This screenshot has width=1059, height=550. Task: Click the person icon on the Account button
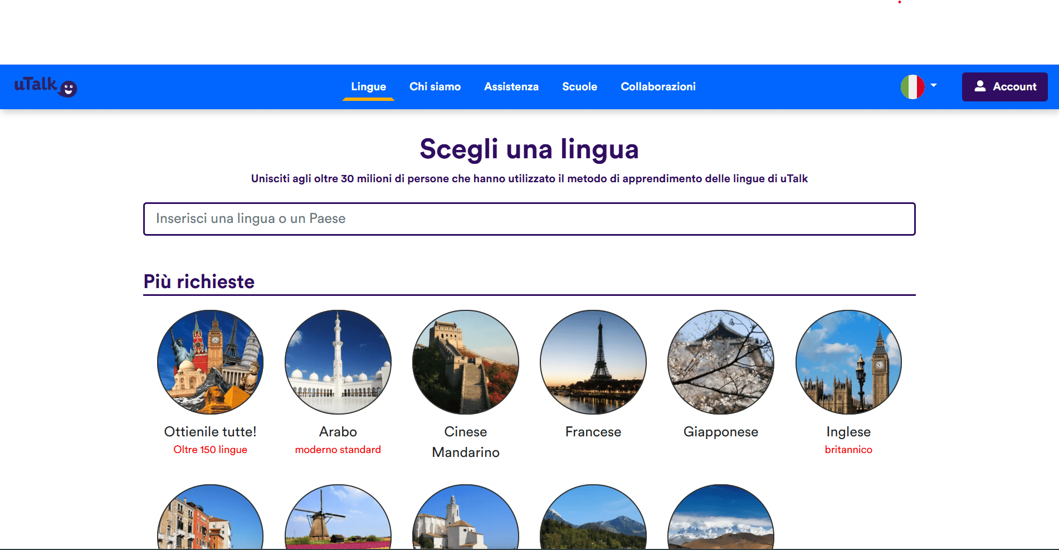[x=980, y=86]
